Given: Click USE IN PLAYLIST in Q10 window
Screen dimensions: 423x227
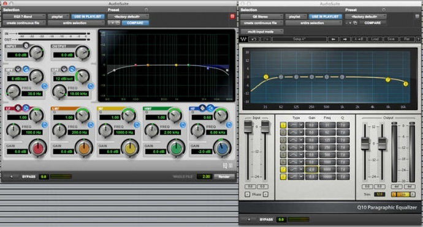Looking at the screenshot, I should 325,17.
